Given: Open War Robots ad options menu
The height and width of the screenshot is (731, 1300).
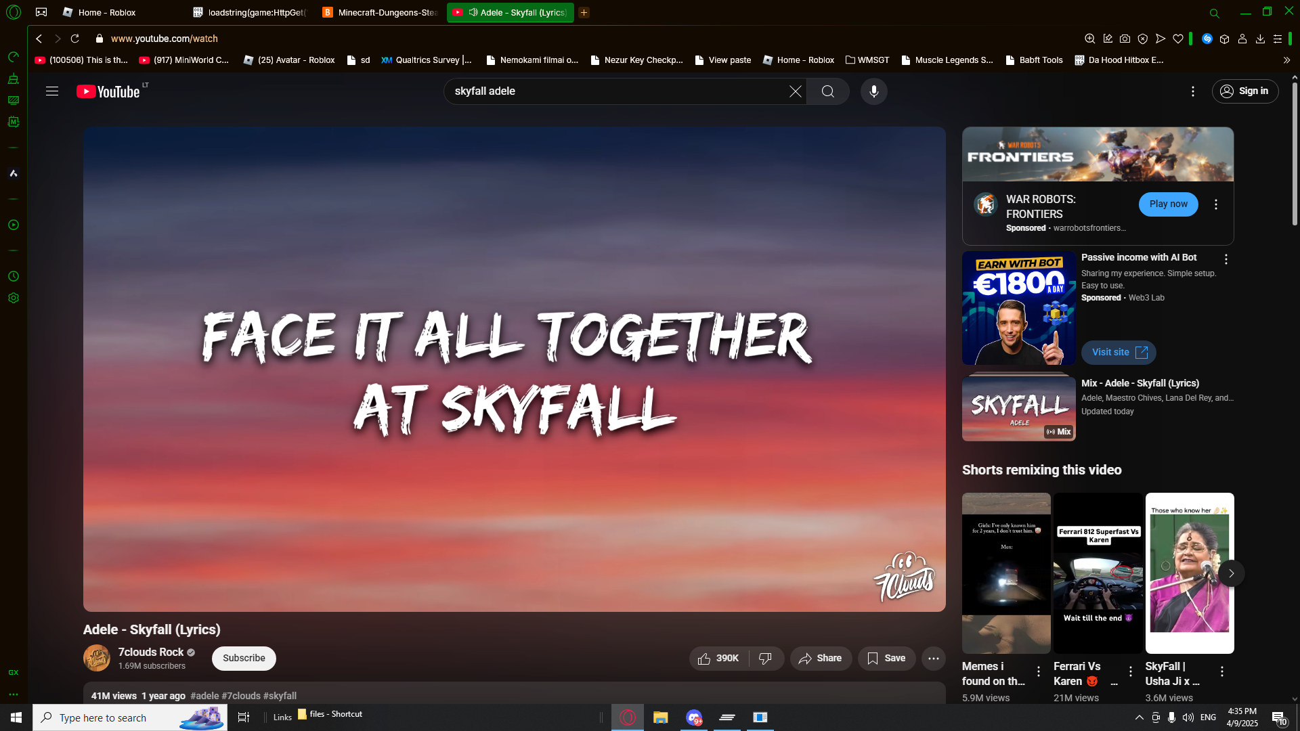Looking at the screenshot, I should point(1216,204).
